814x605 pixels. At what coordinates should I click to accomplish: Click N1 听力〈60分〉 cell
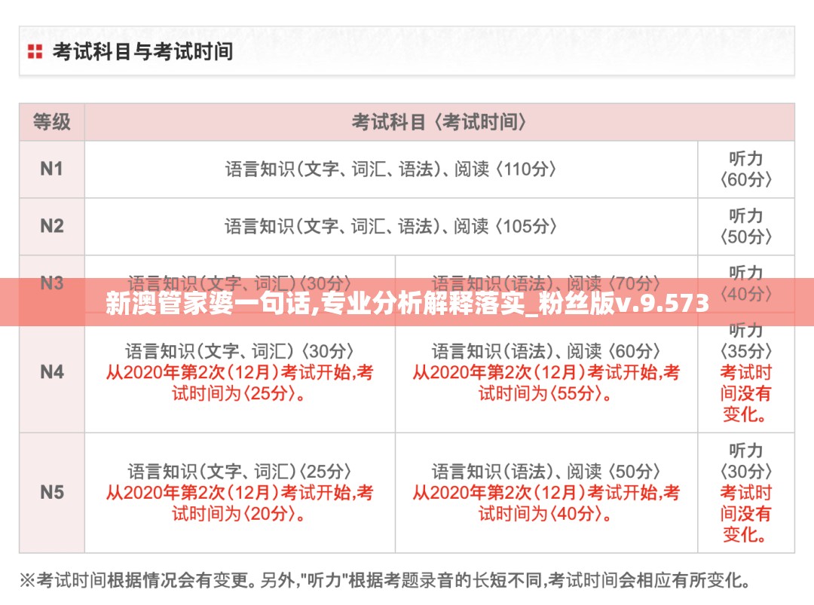pyautogui.click(x=746, y=170)
